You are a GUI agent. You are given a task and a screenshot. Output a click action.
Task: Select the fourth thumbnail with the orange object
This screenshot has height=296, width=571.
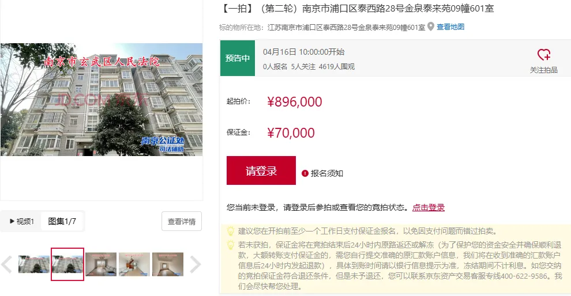tap(134, 264)
